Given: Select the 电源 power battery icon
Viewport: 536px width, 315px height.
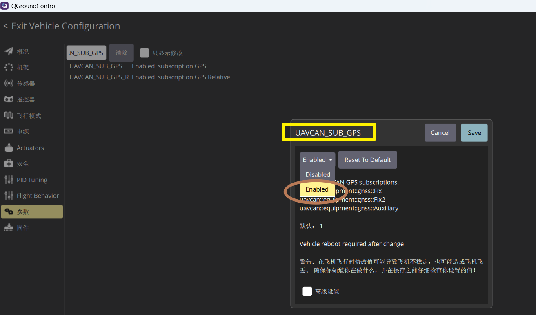Looking at the screenshot, I should pyautogui.click(x=9, y=131).
